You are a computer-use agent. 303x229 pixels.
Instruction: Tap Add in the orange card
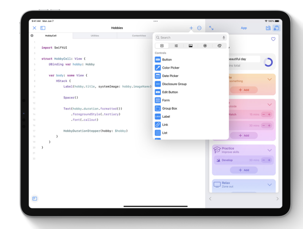pyautogui.click(x=244, y=90)
